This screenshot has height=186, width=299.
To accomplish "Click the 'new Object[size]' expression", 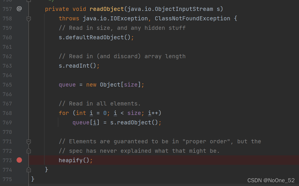I will [x=114, y=85].
